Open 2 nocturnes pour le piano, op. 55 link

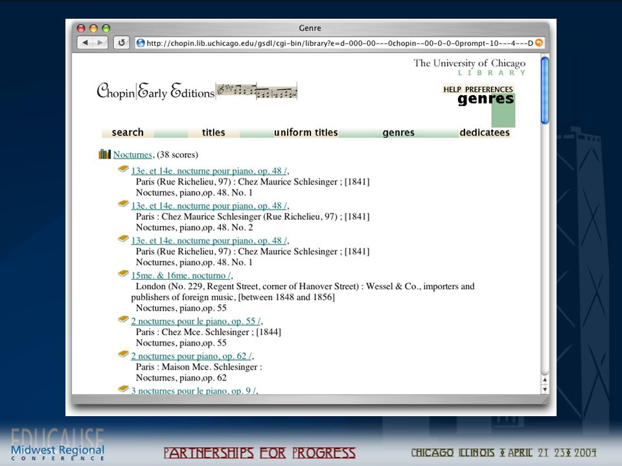pos(196,321)
